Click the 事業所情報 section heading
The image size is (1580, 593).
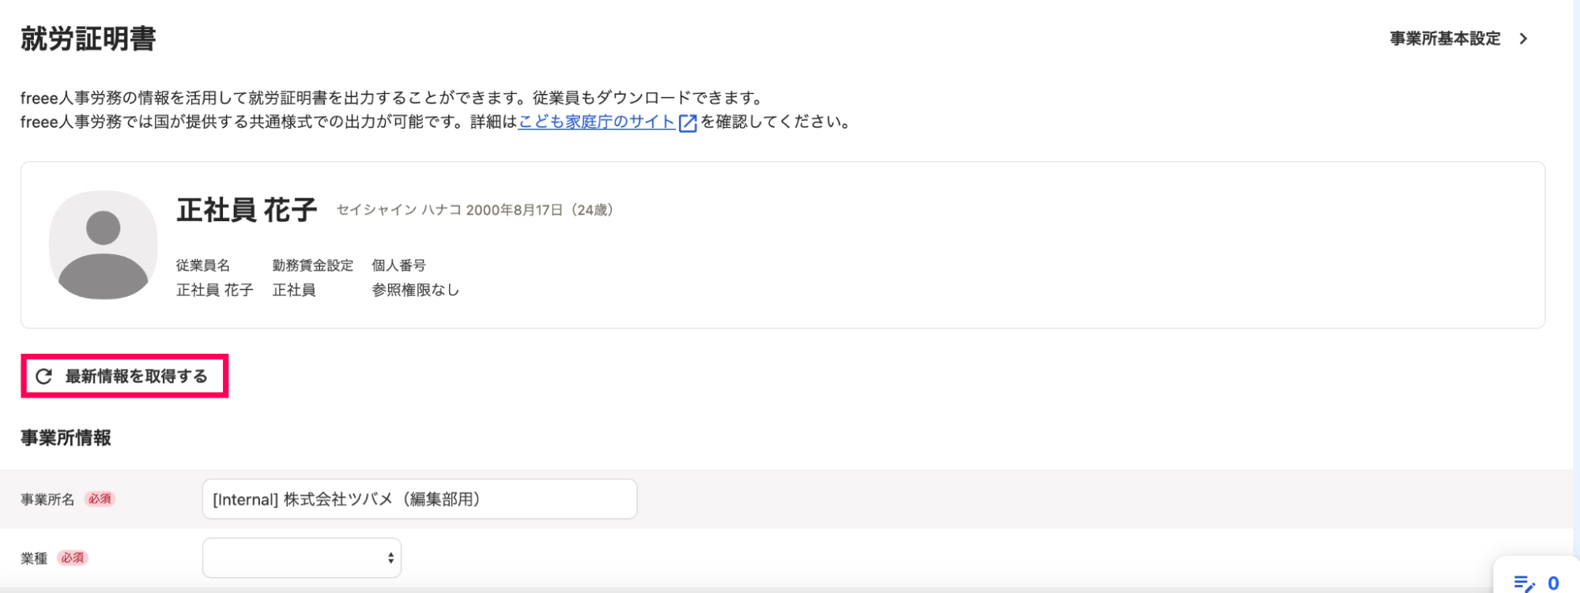66,438
